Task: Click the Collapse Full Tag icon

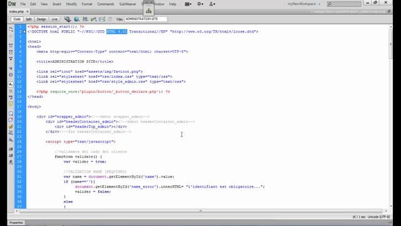Action: point(11,45)
